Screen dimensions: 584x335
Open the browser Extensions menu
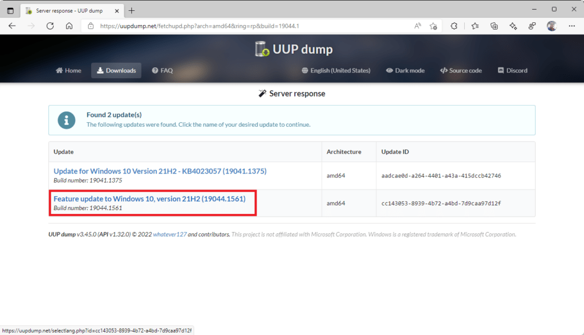click(455, 26)
